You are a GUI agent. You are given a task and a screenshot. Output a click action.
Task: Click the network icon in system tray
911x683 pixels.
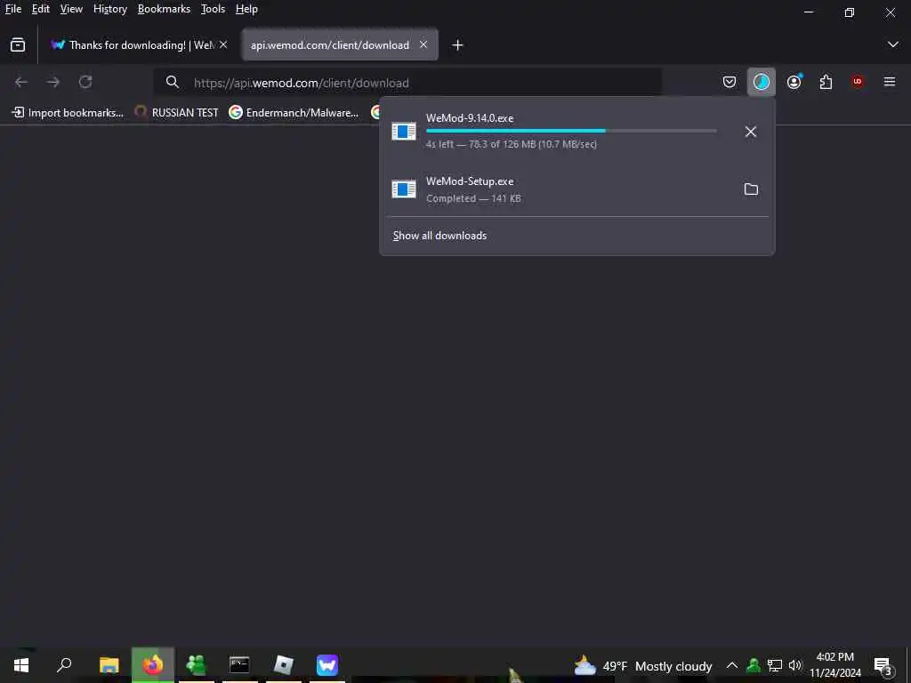coord(775,665)
